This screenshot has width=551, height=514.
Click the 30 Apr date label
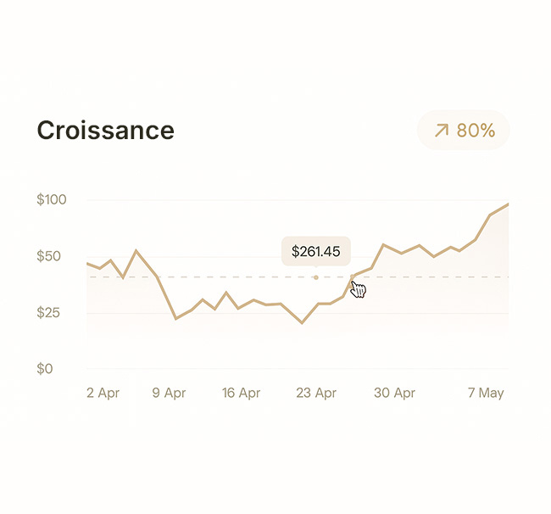tap(394, 393)
